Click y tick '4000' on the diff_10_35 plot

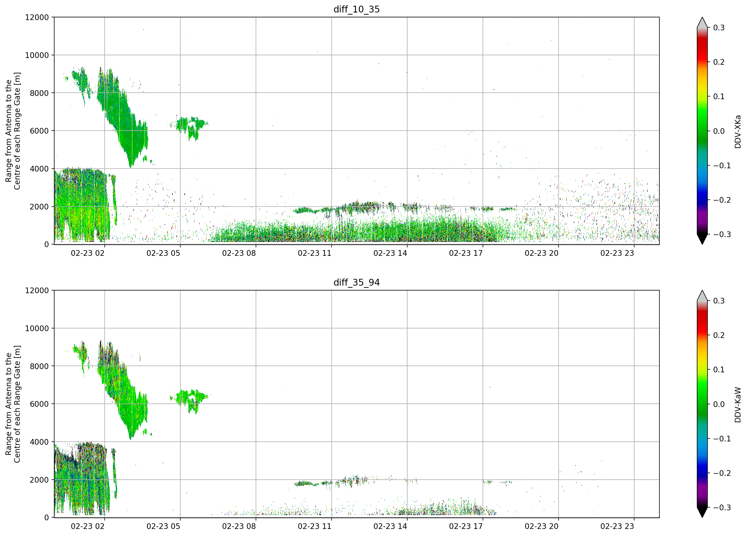(x=39, y=169)
